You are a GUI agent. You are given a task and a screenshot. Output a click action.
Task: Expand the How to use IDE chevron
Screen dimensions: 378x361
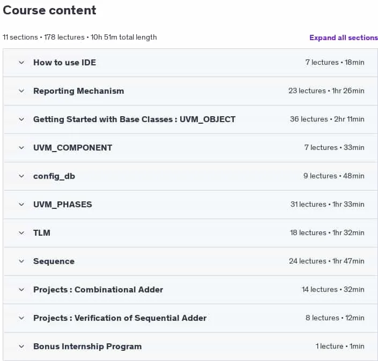coord(21,63)
